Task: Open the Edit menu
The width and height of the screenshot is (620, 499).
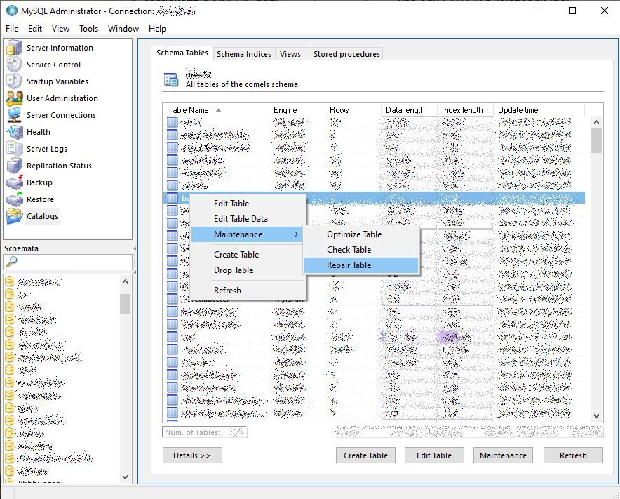Action: [x=35, y=29]
